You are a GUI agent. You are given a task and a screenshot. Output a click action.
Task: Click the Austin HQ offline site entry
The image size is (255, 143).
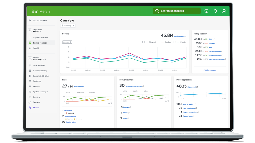[70, 113]
